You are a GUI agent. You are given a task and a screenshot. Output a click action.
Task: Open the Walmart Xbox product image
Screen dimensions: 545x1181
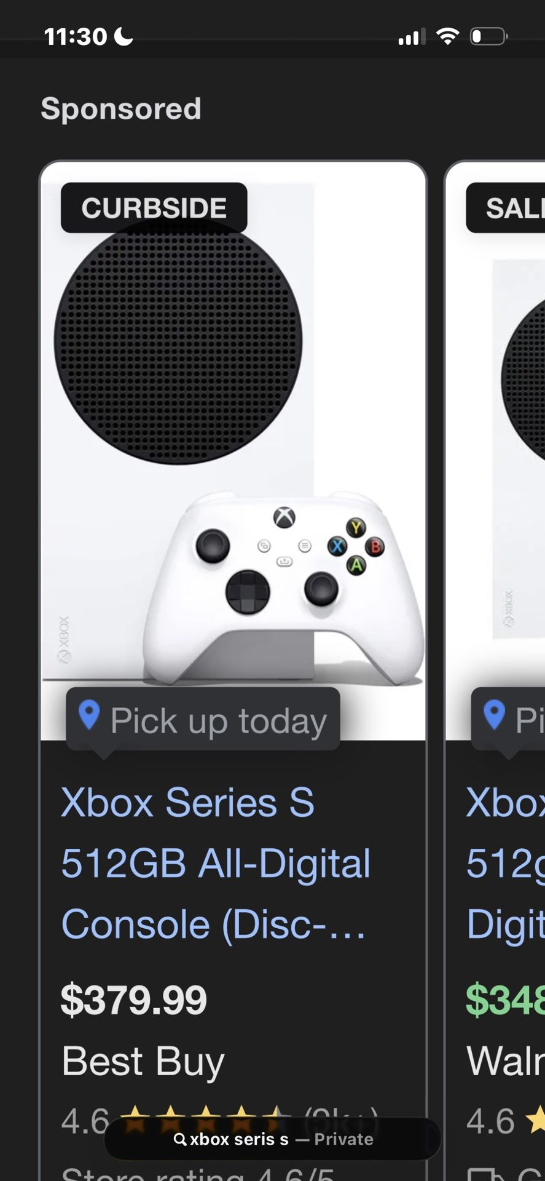click(x=496, y=451)
